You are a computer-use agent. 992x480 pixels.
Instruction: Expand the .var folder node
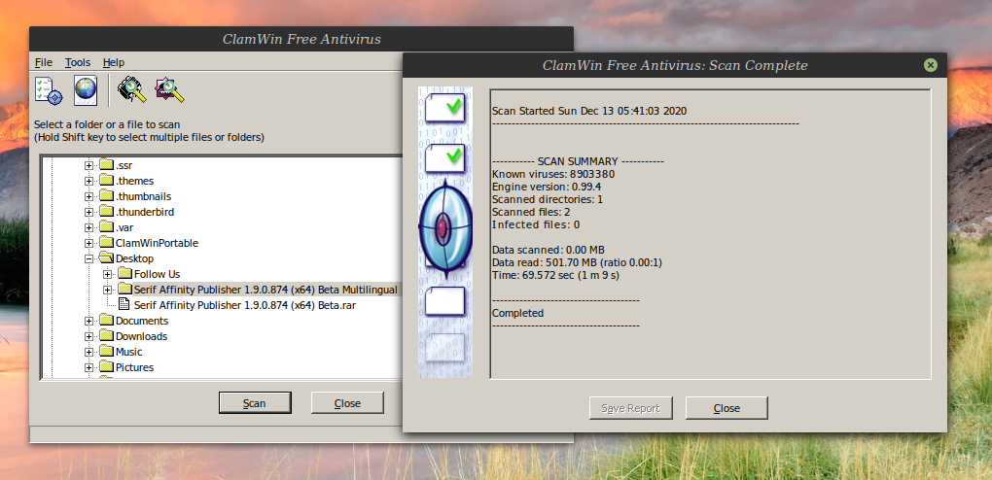pyautogui.click(x=89, y=227)
